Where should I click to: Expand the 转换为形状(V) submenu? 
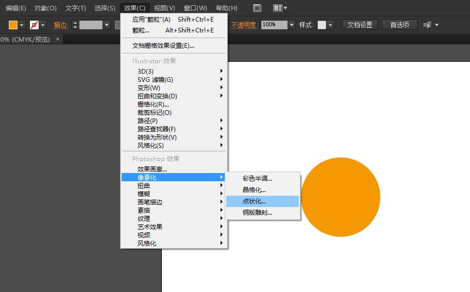pos(174,137)
